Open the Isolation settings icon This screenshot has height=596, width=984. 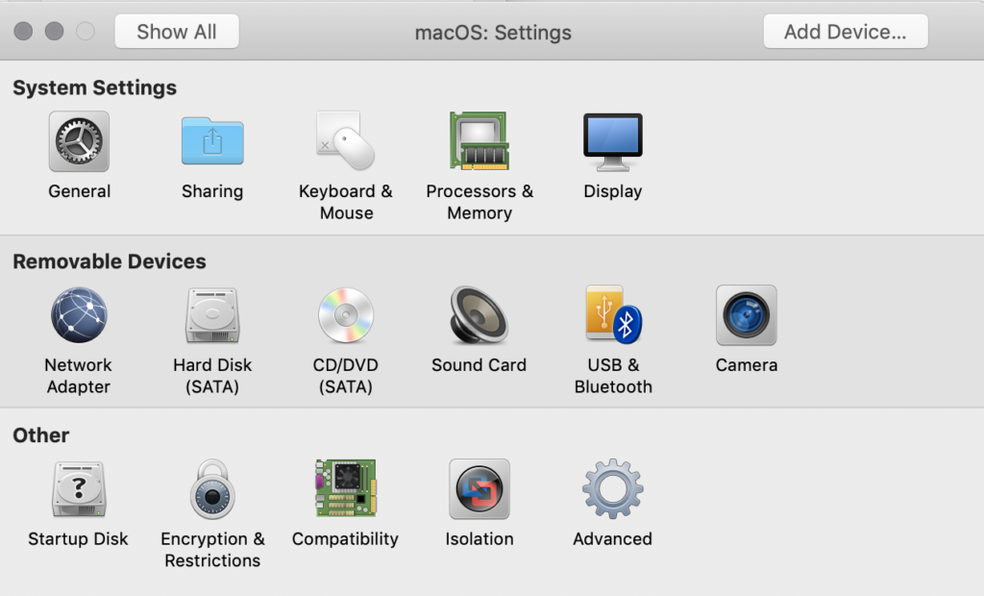click(479, 489)
